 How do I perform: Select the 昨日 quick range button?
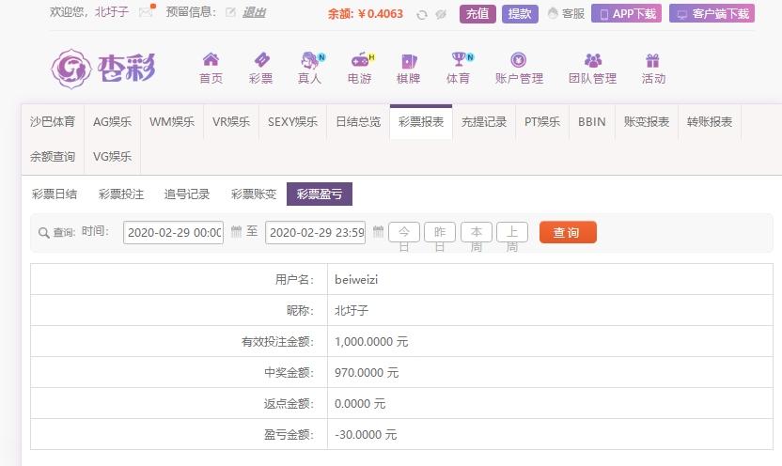(x=440, y=233)
